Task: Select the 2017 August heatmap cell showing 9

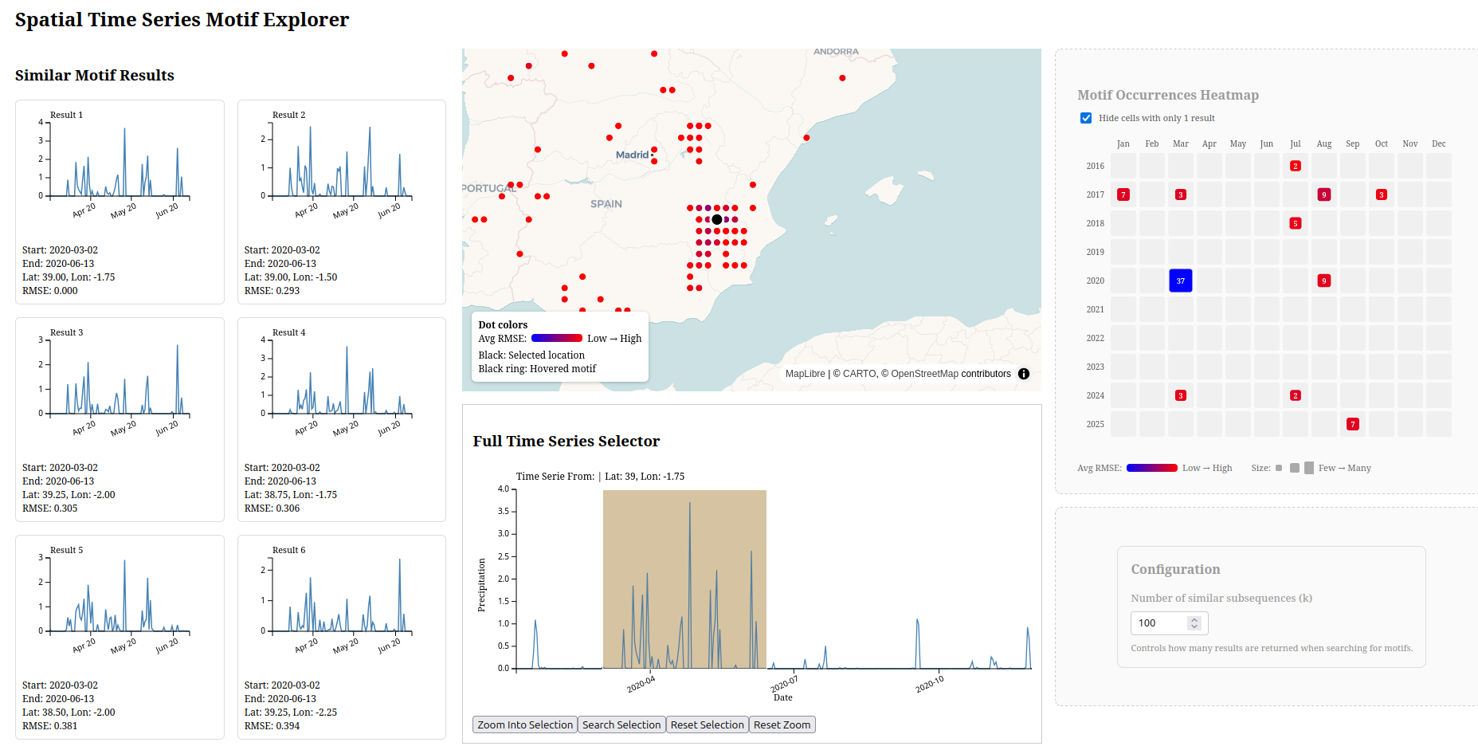Action: [x=1324, y=194]
